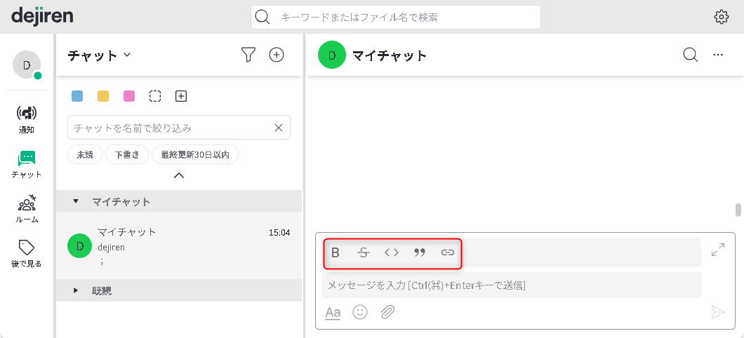Add a quote using quotation mark icon
Viewport: 744px width, 338px height.
(x=420, y=252)
